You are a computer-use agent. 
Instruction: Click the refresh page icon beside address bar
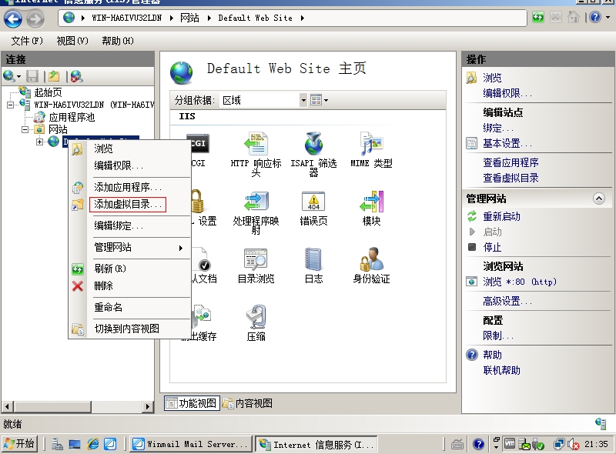pos(537,17)
